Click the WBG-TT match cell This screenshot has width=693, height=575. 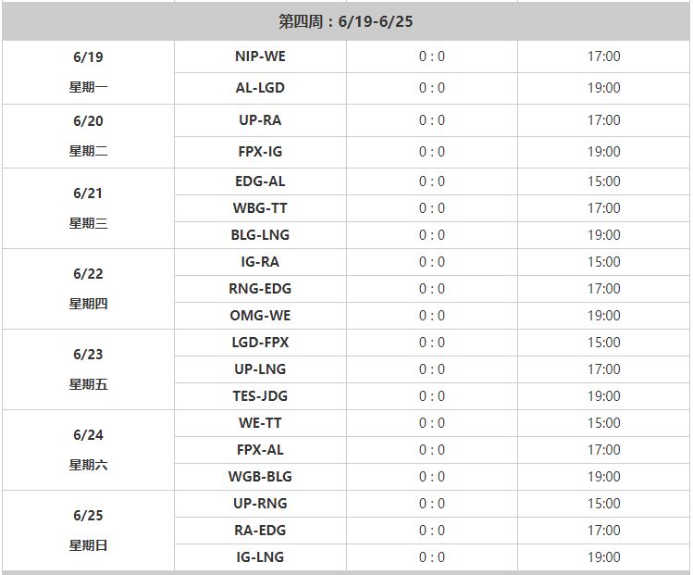(x=260, y=208)
